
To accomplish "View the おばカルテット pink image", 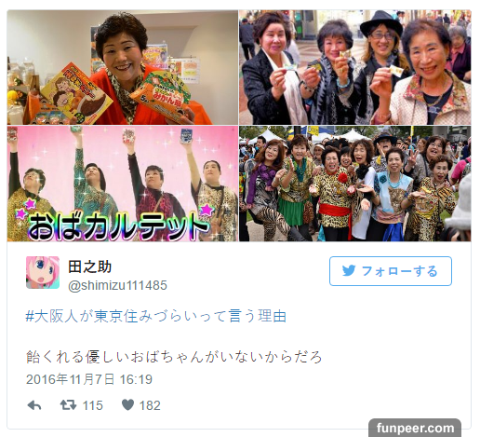I will point(123,184).
